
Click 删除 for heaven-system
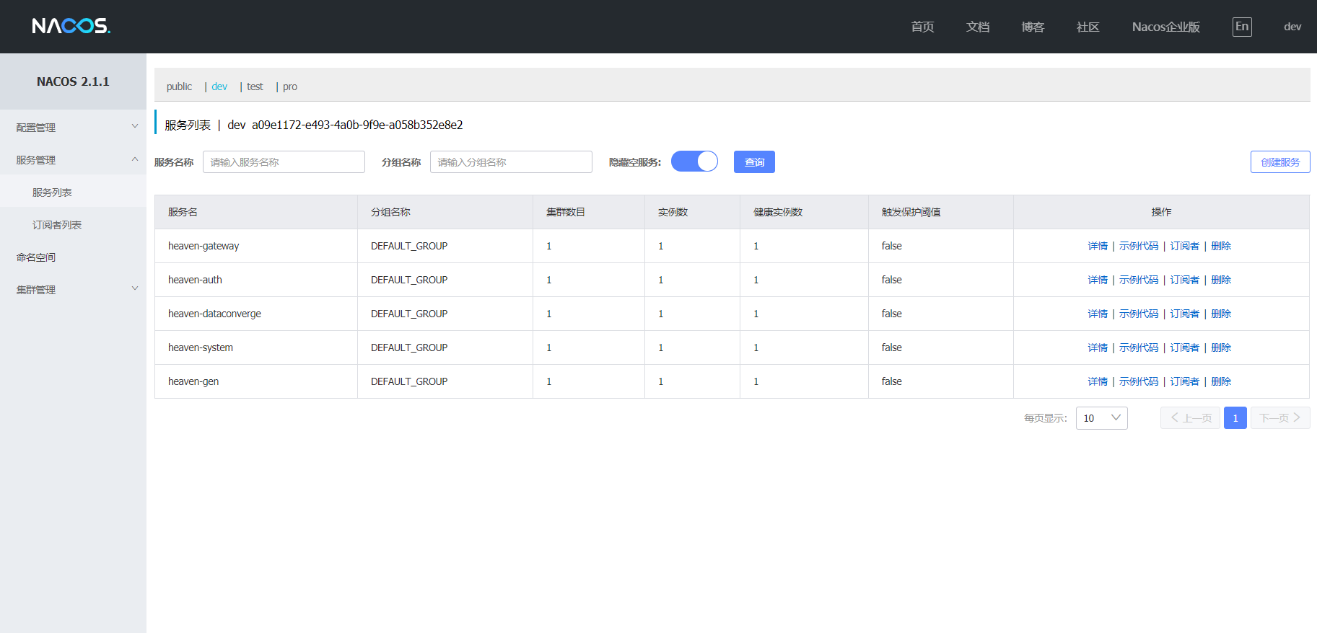(x=1221, y=348)
